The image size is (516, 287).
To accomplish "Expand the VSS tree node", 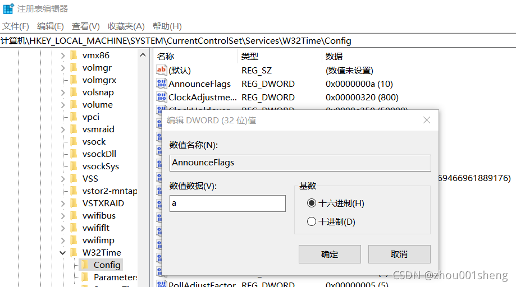I will (63, 179).
